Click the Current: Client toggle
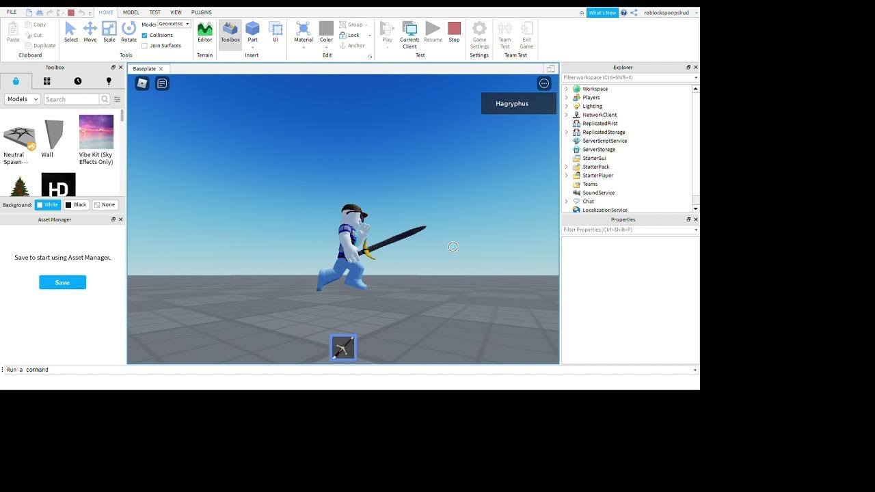Viewport: 875px width, 492px height. pyautogui.click(x=409, y=34)
